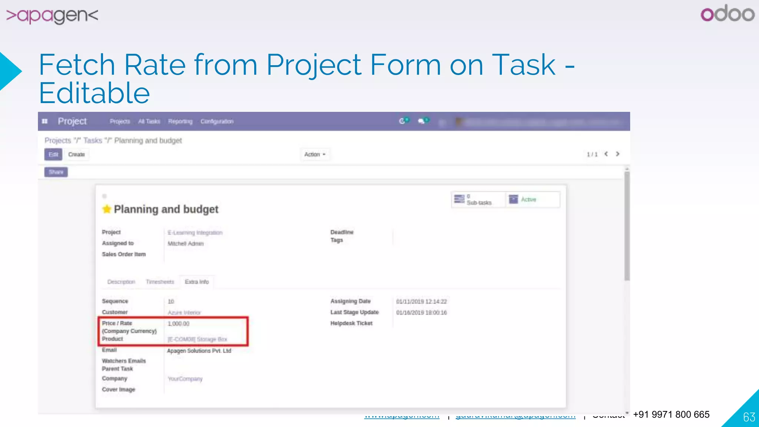Open the All Tasks menu
This screenshot has height=427, width=759.
pos(149,122)
